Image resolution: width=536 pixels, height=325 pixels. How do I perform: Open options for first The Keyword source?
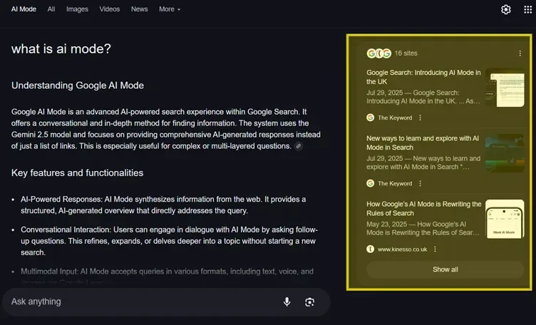coord(420,118)
